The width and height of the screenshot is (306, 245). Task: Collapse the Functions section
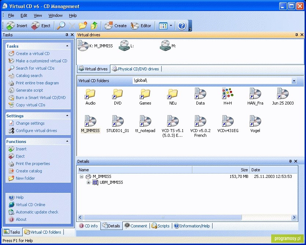[x=67, y=141]
